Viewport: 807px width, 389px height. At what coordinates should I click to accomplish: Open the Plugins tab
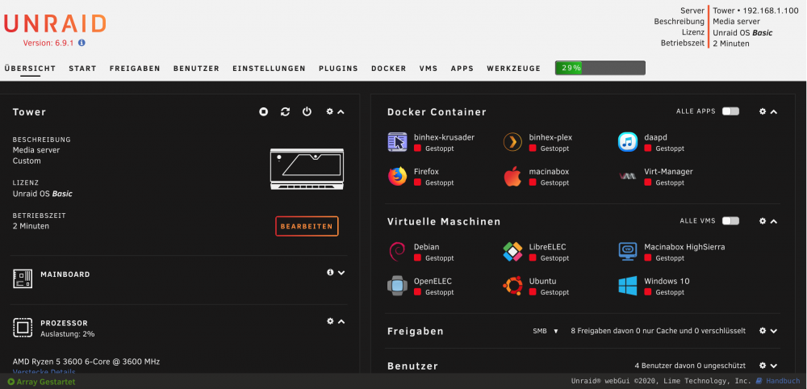(339, 69)
